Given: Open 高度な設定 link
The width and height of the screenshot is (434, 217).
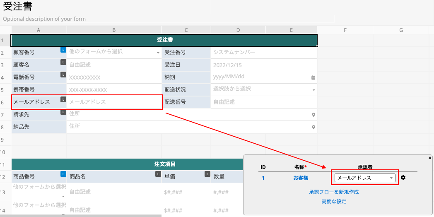Looking at the screenshot, I should 333,202.
